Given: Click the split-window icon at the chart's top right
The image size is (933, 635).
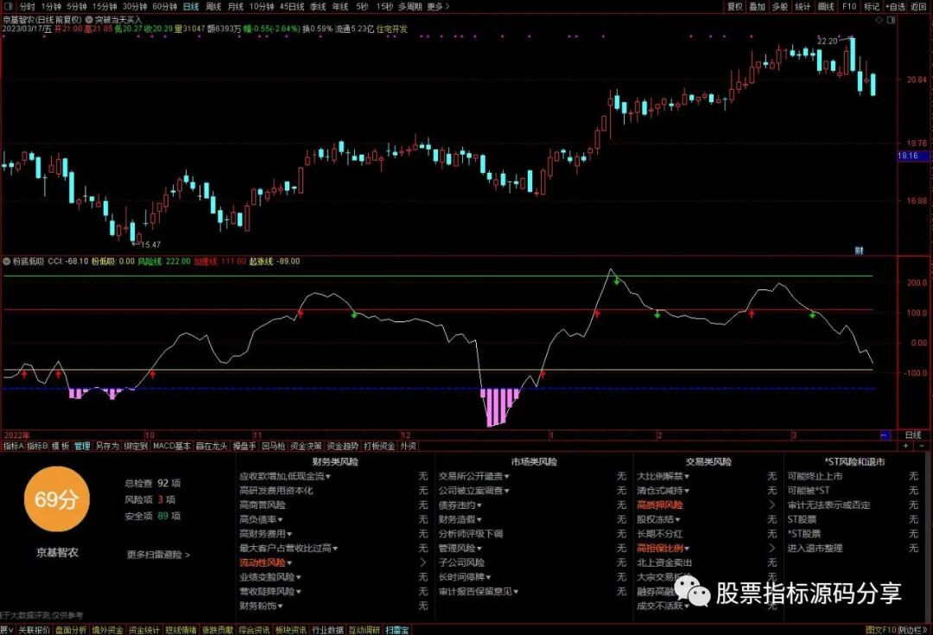Looking at the screenshot, I should (892, 20).
